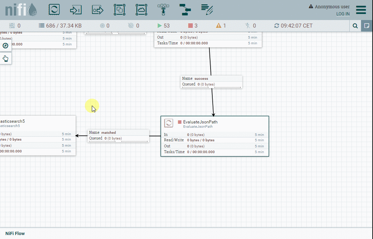Open the bulletin board icon

pos(367,26)
